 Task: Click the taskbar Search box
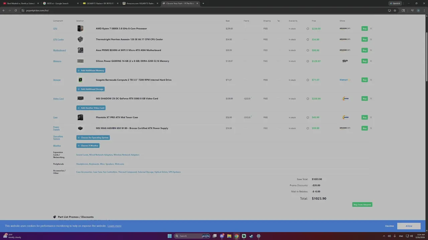[x=193, y=236]
